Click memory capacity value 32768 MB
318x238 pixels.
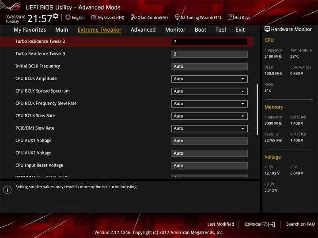[x=273, y=140]
